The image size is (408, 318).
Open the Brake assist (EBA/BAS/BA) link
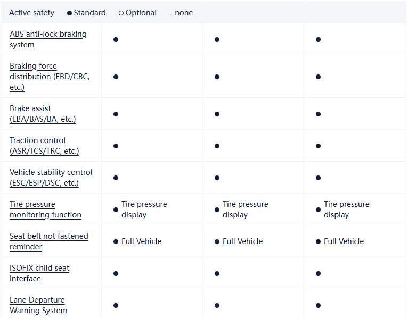[x=43, y=114]
